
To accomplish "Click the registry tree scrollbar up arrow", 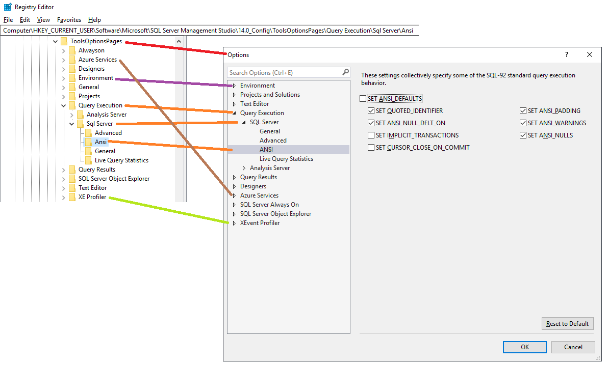I will click(x=179, y=41).
